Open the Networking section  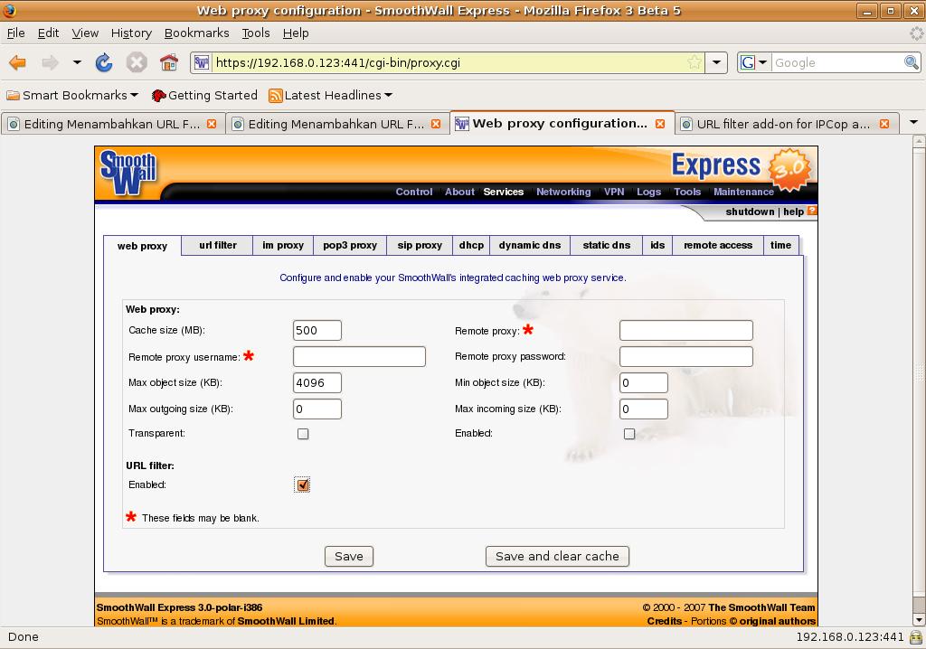[x=563, y=192]
